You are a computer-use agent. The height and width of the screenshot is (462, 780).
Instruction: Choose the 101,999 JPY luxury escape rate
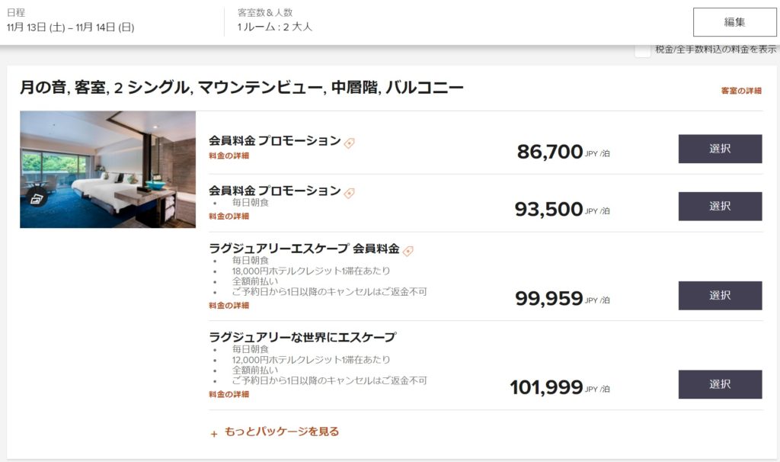[x=720, y=384]
